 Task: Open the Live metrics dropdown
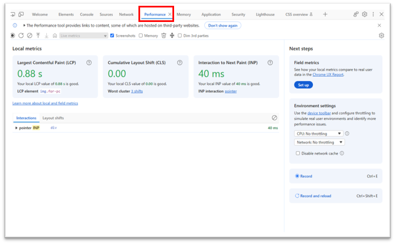click(x=84, y=36)
